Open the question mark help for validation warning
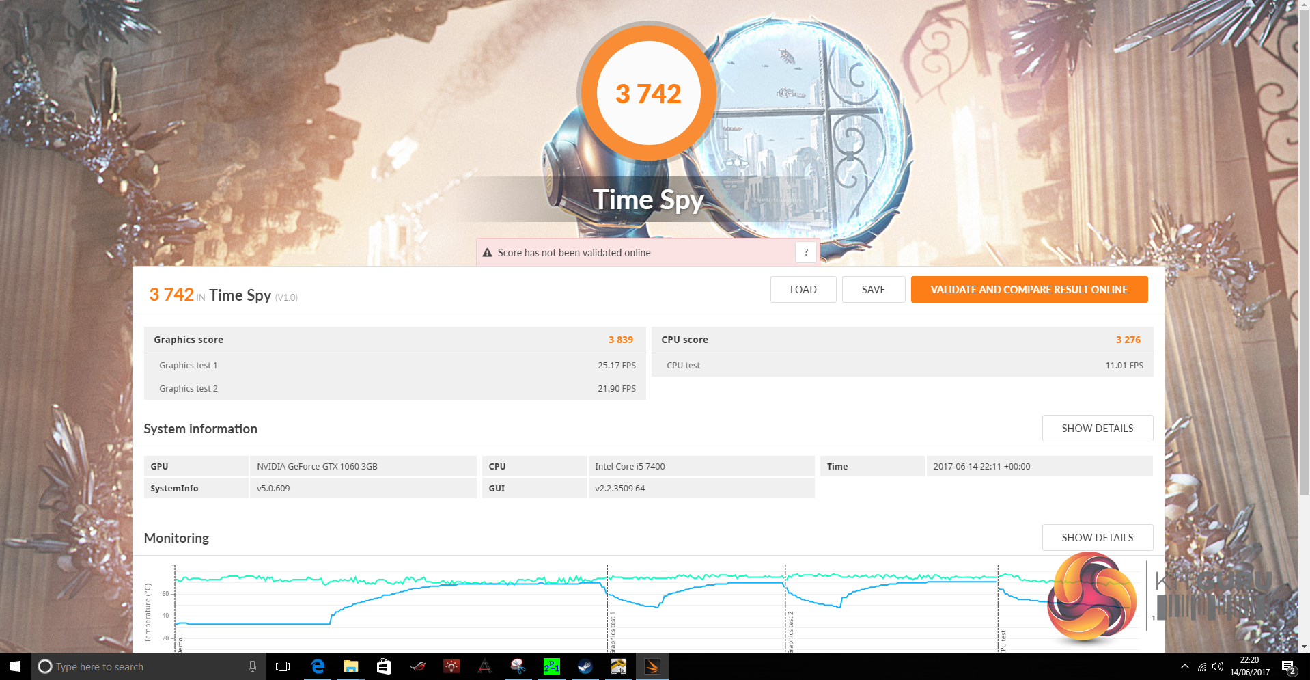 pos(806,252)
